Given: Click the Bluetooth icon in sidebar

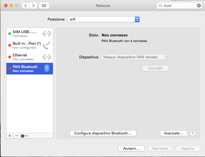Looking at the screenshot, I should (x=47, y=69).
